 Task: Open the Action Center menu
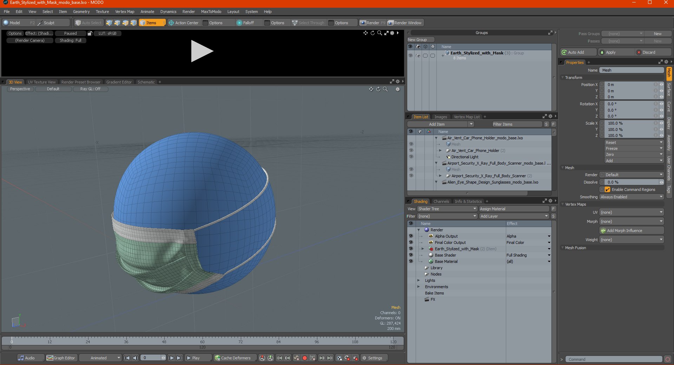point(184,23)
